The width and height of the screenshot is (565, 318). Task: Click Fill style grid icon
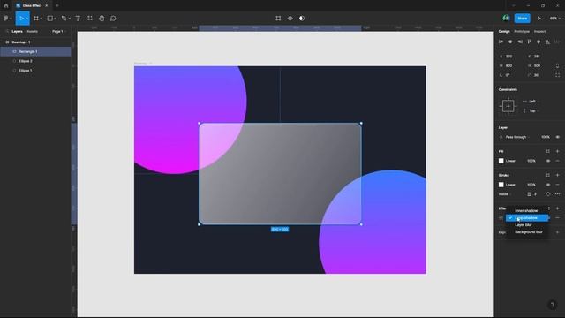coord(548,151)
